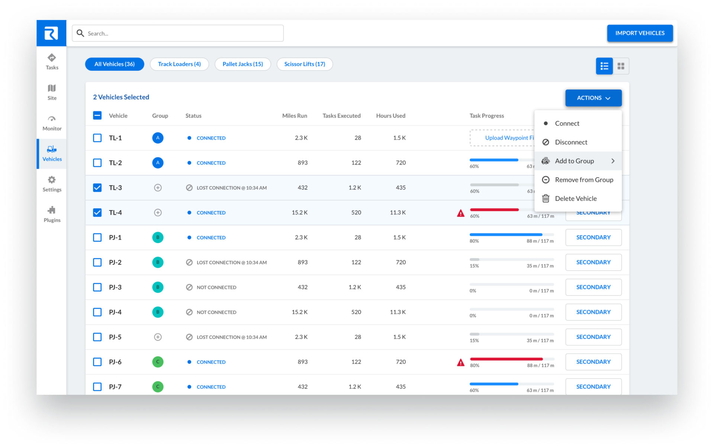Select Disconnect from Actions menu
The height and width of the screenshot is (448, 714).
(x=571, y=142)
